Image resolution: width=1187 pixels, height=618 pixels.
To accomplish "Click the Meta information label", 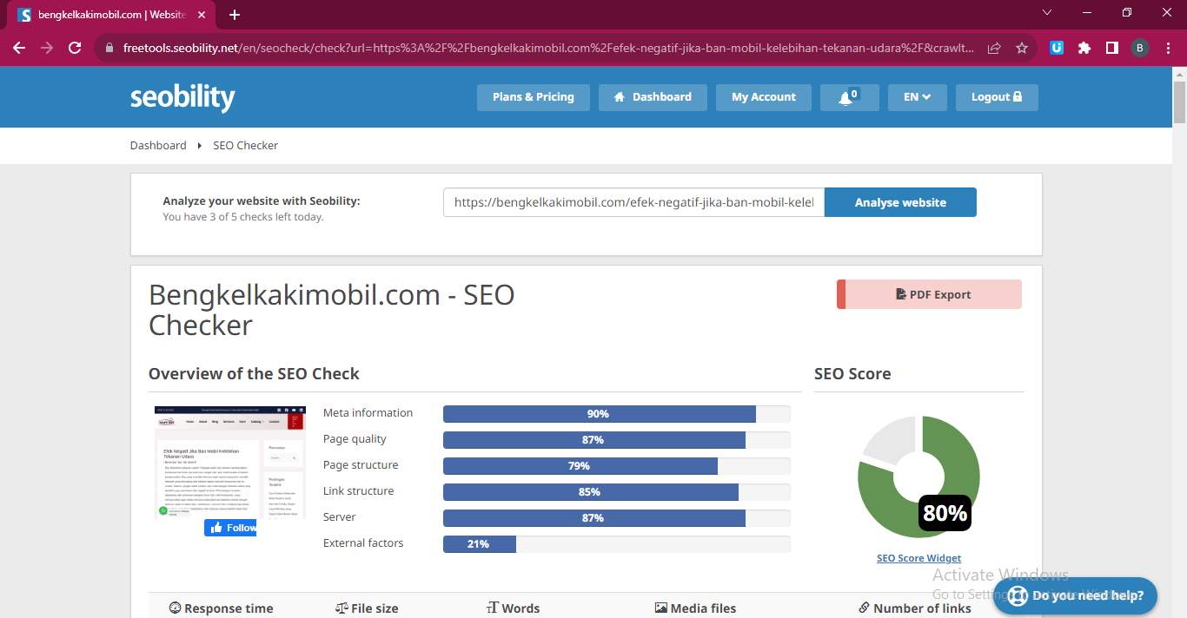I will [x=368, y=413].
